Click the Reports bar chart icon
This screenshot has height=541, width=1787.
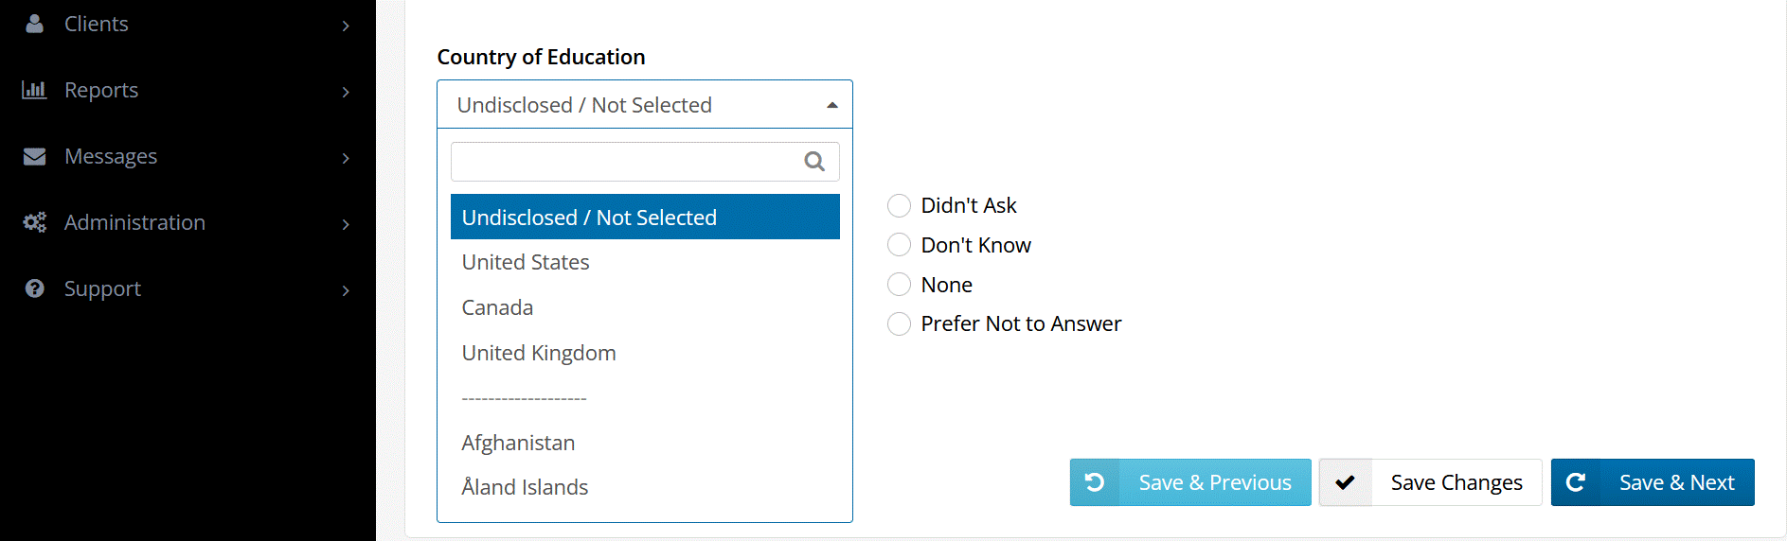34,90
